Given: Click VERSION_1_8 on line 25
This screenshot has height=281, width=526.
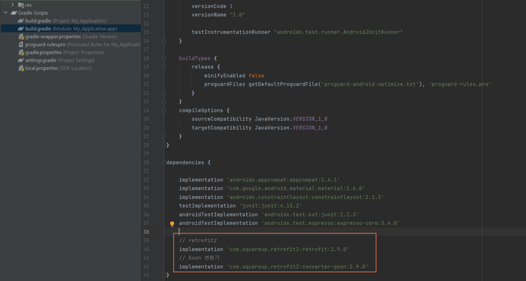Looking at the screenshot, I should pyautogui.click(x=310, y=119).
